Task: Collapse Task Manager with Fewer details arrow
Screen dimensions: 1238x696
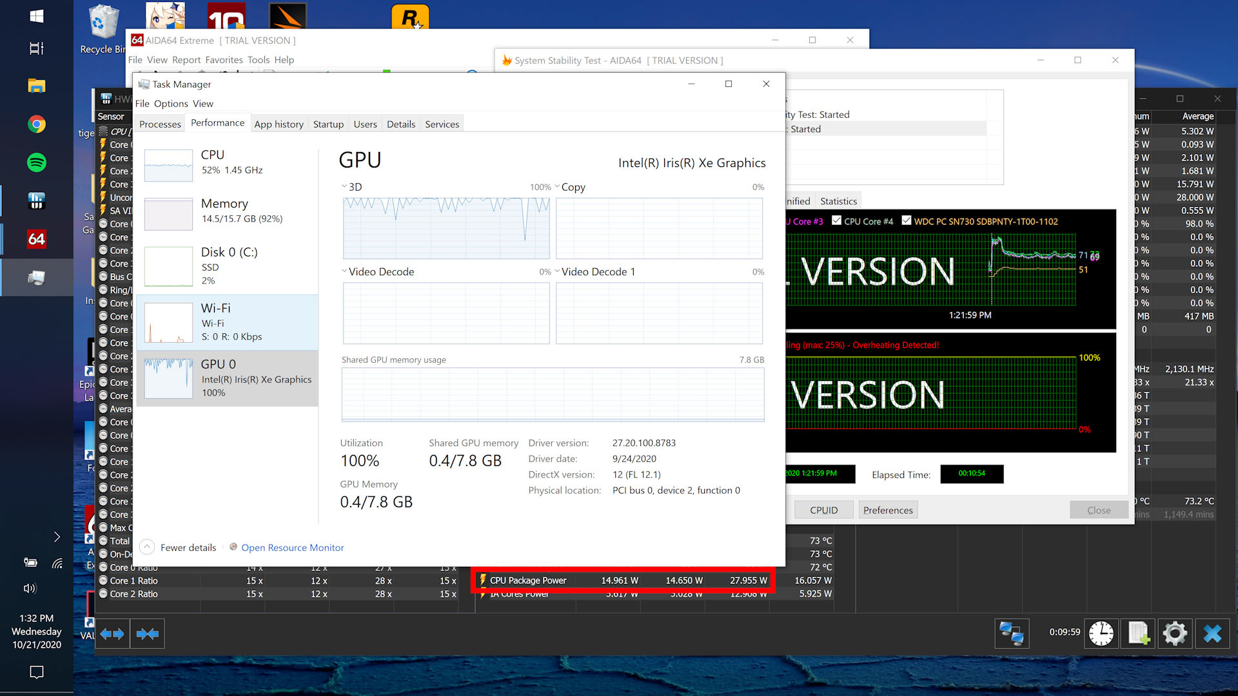Action: (x=147, y=547)
